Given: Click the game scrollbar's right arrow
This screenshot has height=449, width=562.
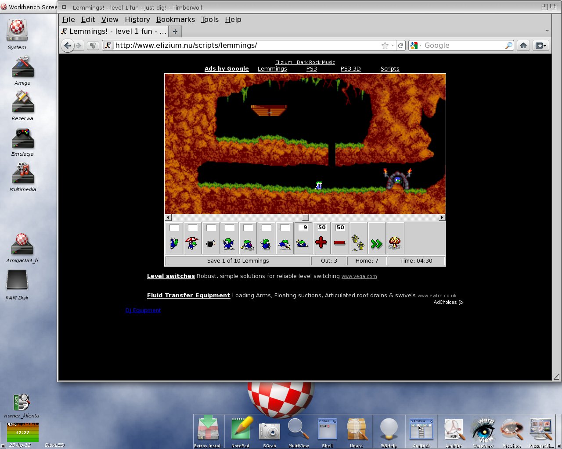Looking at the screenshot, I should point(442,217).
